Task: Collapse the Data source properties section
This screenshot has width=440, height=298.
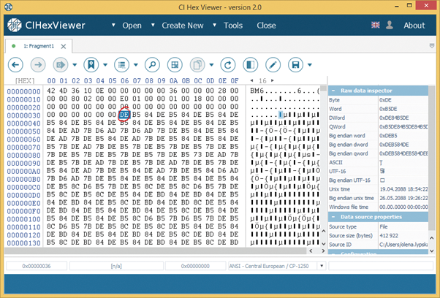Action: point(333,217)
